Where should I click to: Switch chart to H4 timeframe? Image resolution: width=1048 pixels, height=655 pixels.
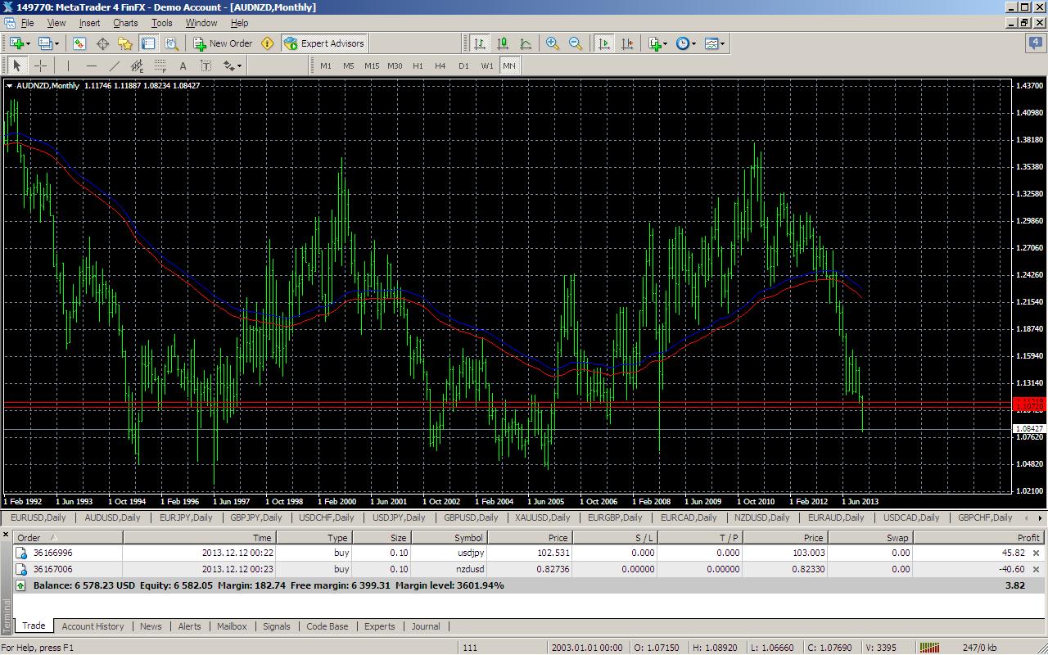[x=440, y=65]
